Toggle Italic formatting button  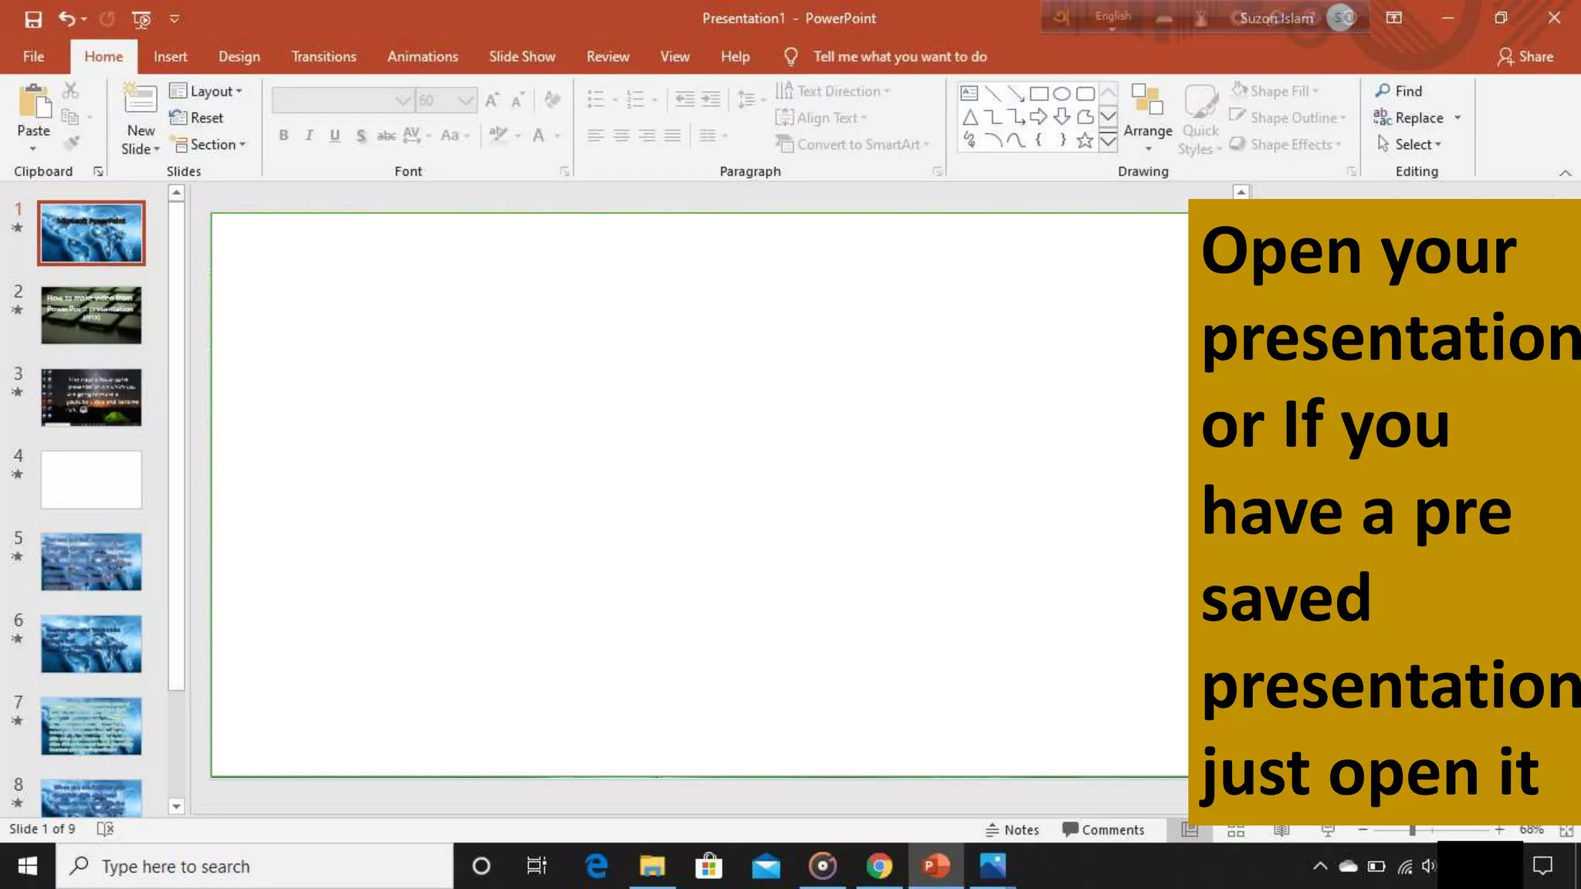click(x=309, y=136)
